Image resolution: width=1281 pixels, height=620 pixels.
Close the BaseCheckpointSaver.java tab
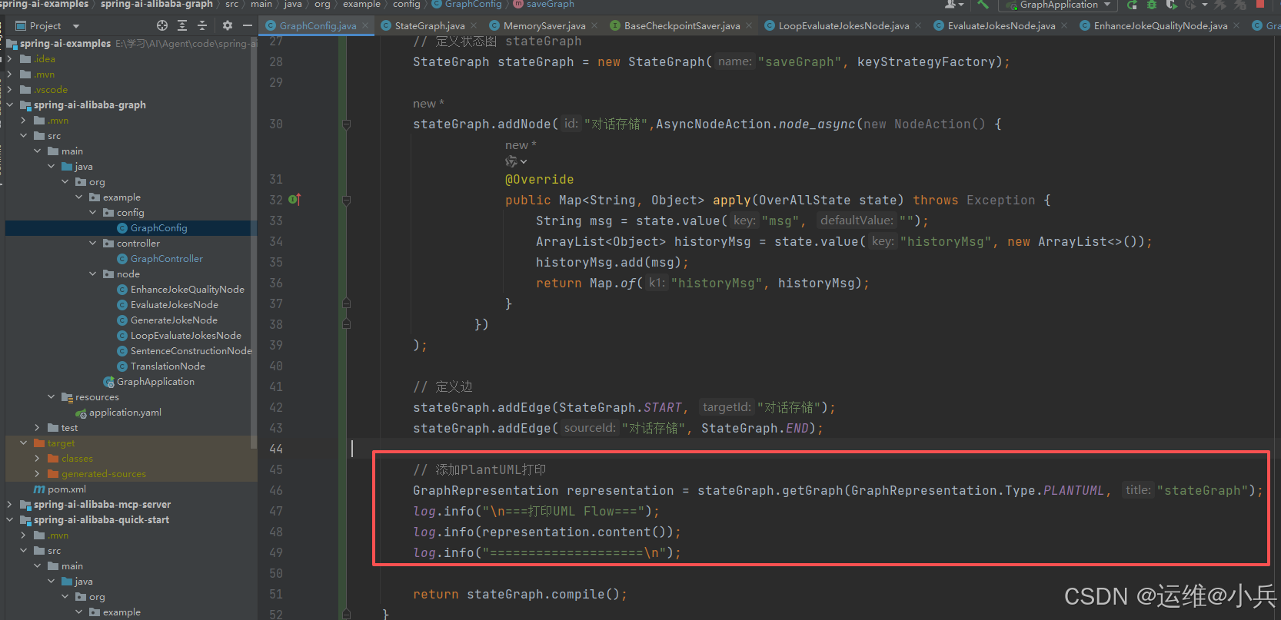click(x=749, y=25)
